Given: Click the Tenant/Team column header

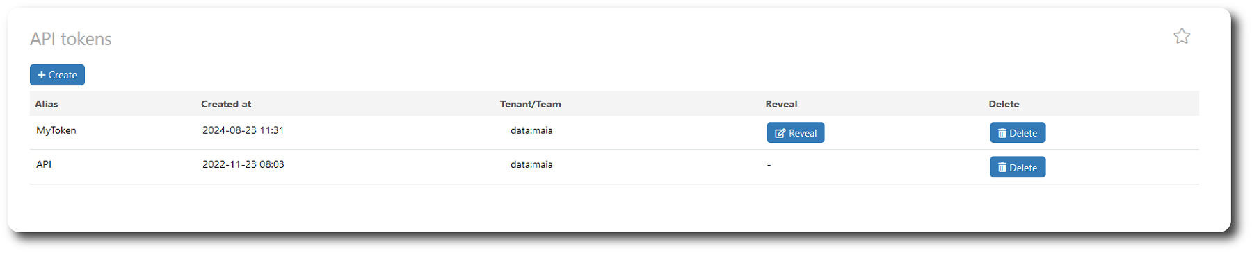Looking at the screenshot, I should pos(530,104).
